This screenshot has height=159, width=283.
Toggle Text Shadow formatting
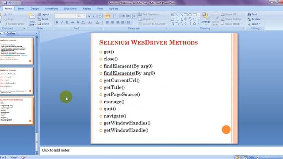coord(78,23)
